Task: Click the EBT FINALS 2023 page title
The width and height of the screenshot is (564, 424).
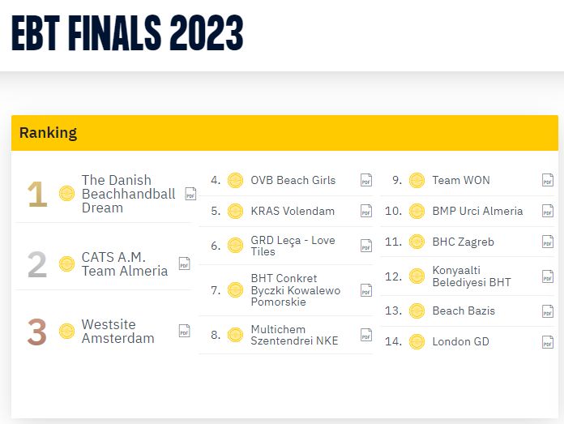Action: click(x=127, y=32)
